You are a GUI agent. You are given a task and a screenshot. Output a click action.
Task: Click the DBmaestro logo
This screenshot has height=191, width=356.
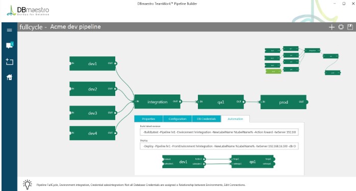tap(28, 10)
